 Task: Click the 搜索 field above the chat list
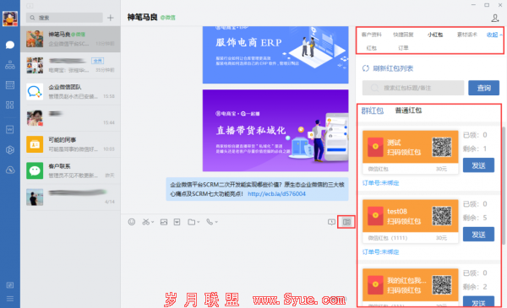click(x=64, y=18)
